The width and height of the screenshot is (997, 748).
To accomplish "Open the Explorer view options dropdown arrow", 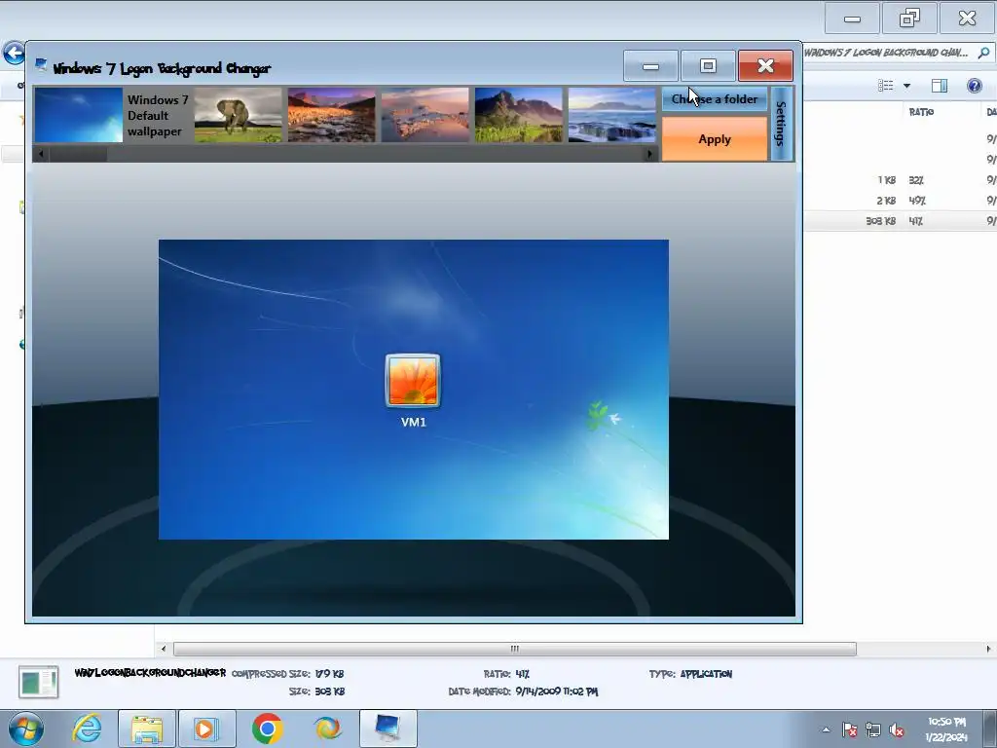I will pos(906,86).
